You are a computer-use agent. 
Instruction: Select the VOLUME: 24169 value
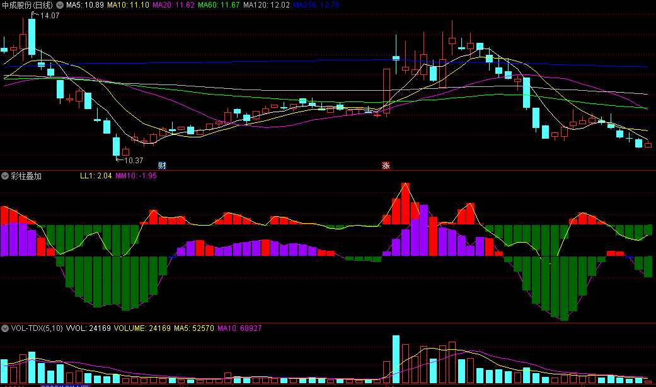(x=142, y=328)
